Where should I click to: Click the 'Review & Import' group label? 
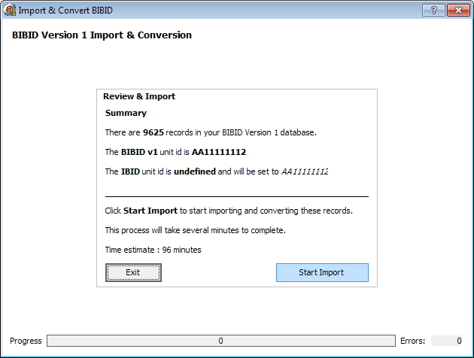pyautogui.click(x=139, y=96)
